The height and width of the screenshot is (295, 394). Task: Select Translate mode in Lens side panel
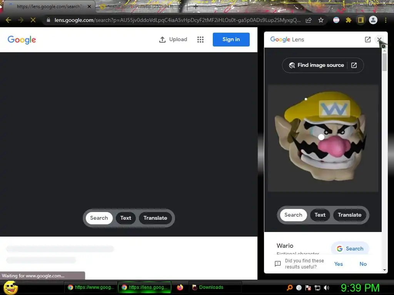pyautogui.click(x=349, y=215)
